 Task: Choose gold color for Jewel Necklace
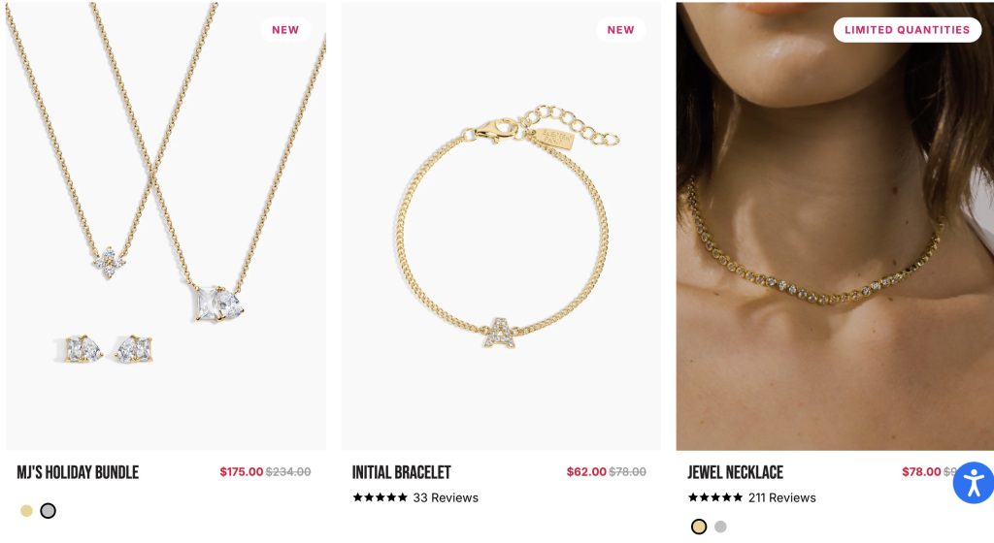pos(699,527)
